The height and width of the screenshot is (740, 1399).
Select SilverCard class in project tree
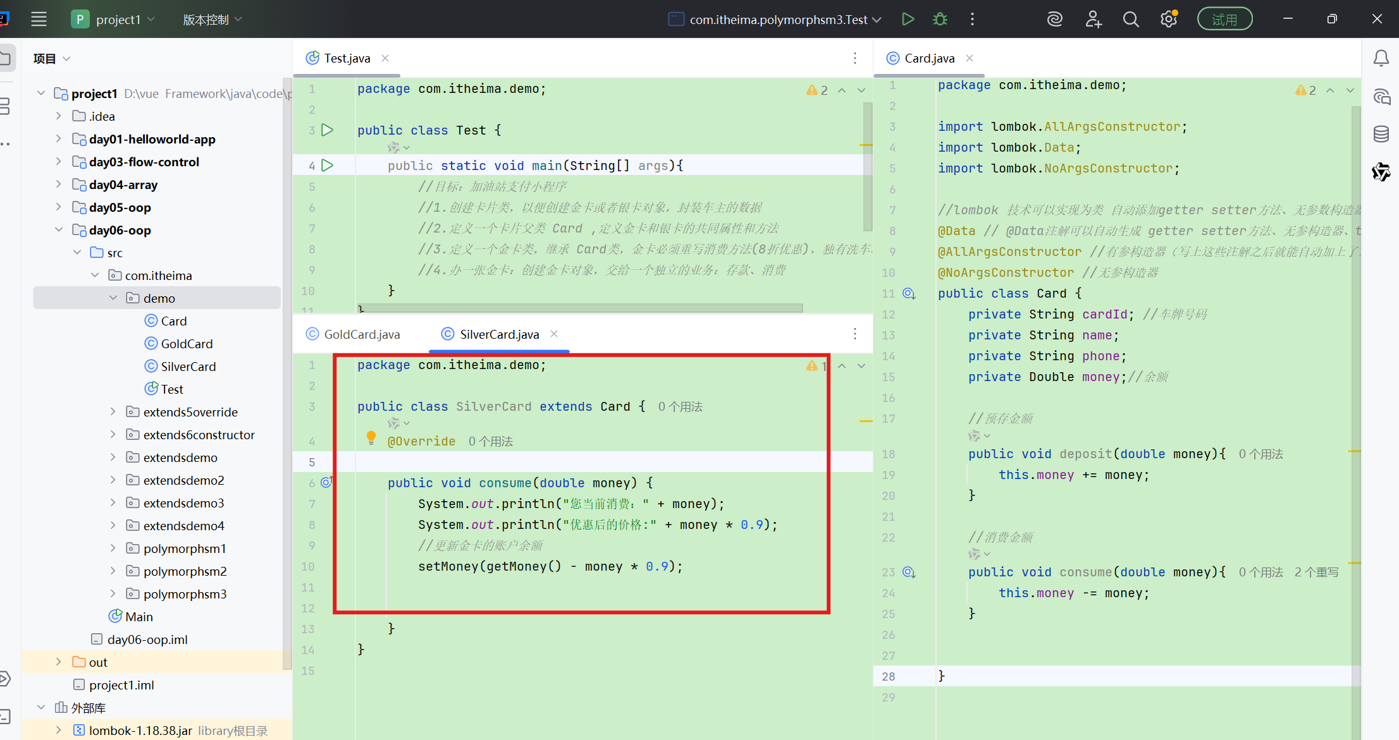pos(188,367)
